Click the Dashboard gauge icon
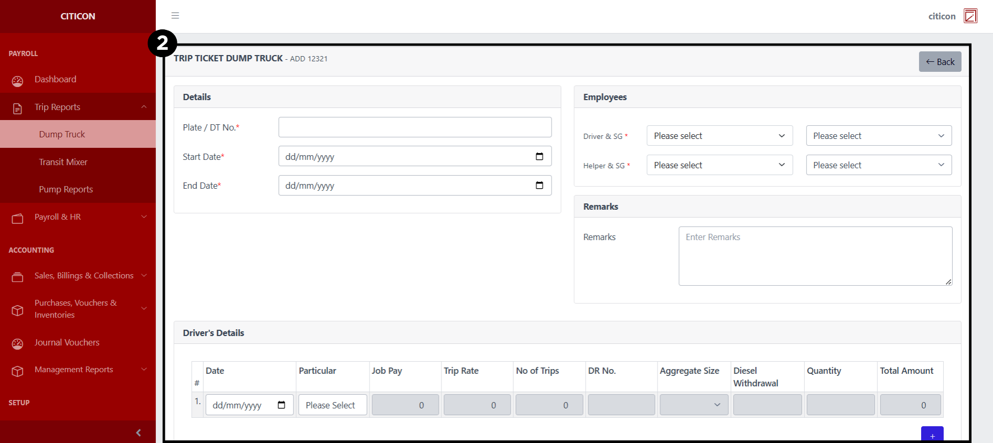 (x=17, y=80)
